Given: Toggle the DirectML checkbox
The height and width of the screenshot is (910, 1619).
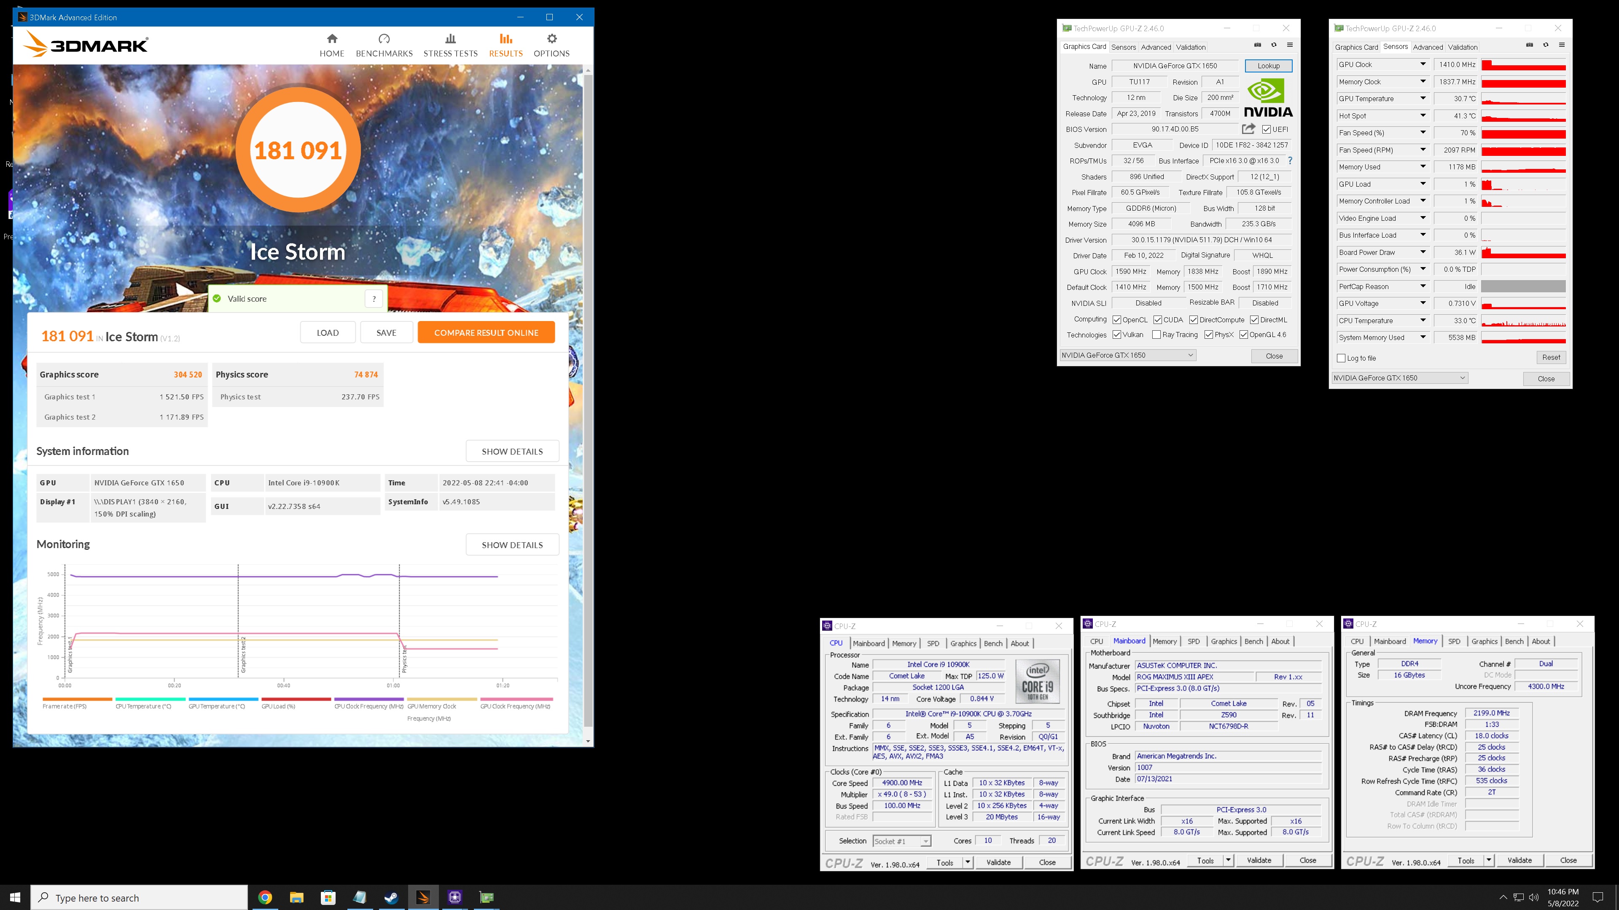Looking at the screenshot, I should coord(1254,320).
